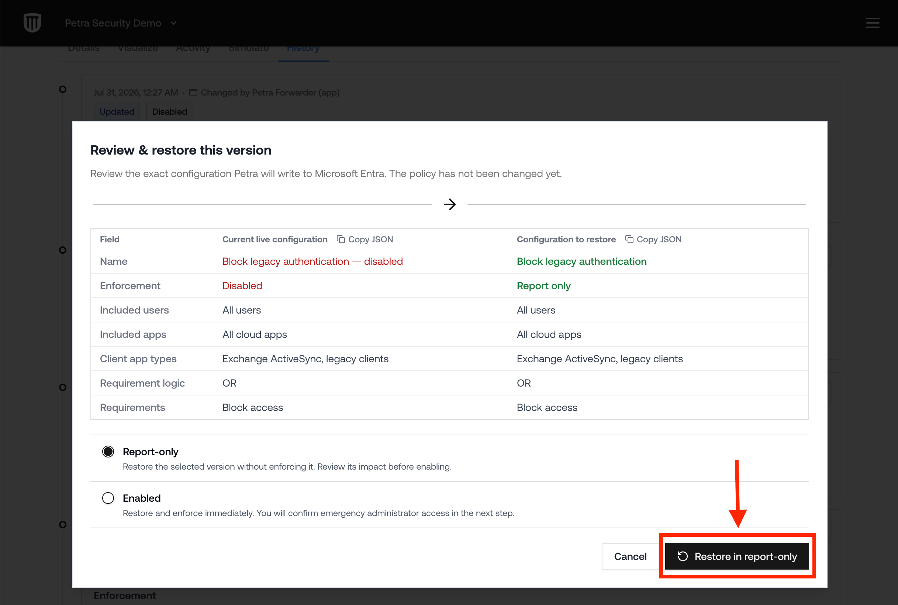
Task: Click Restore in report-only button
Action: click(737, 556)
